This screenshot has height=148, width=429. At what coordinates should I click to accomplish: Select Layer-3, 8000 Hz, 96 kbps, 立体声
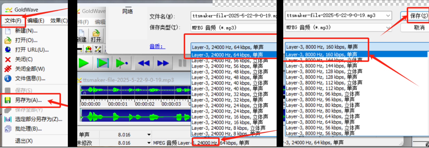323,94
